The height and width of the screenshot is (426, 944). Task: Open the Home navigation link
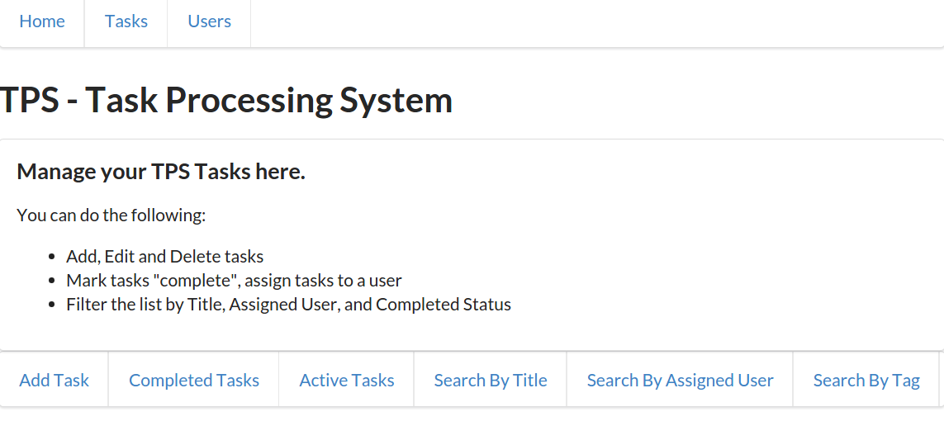[x=42, y=22]
